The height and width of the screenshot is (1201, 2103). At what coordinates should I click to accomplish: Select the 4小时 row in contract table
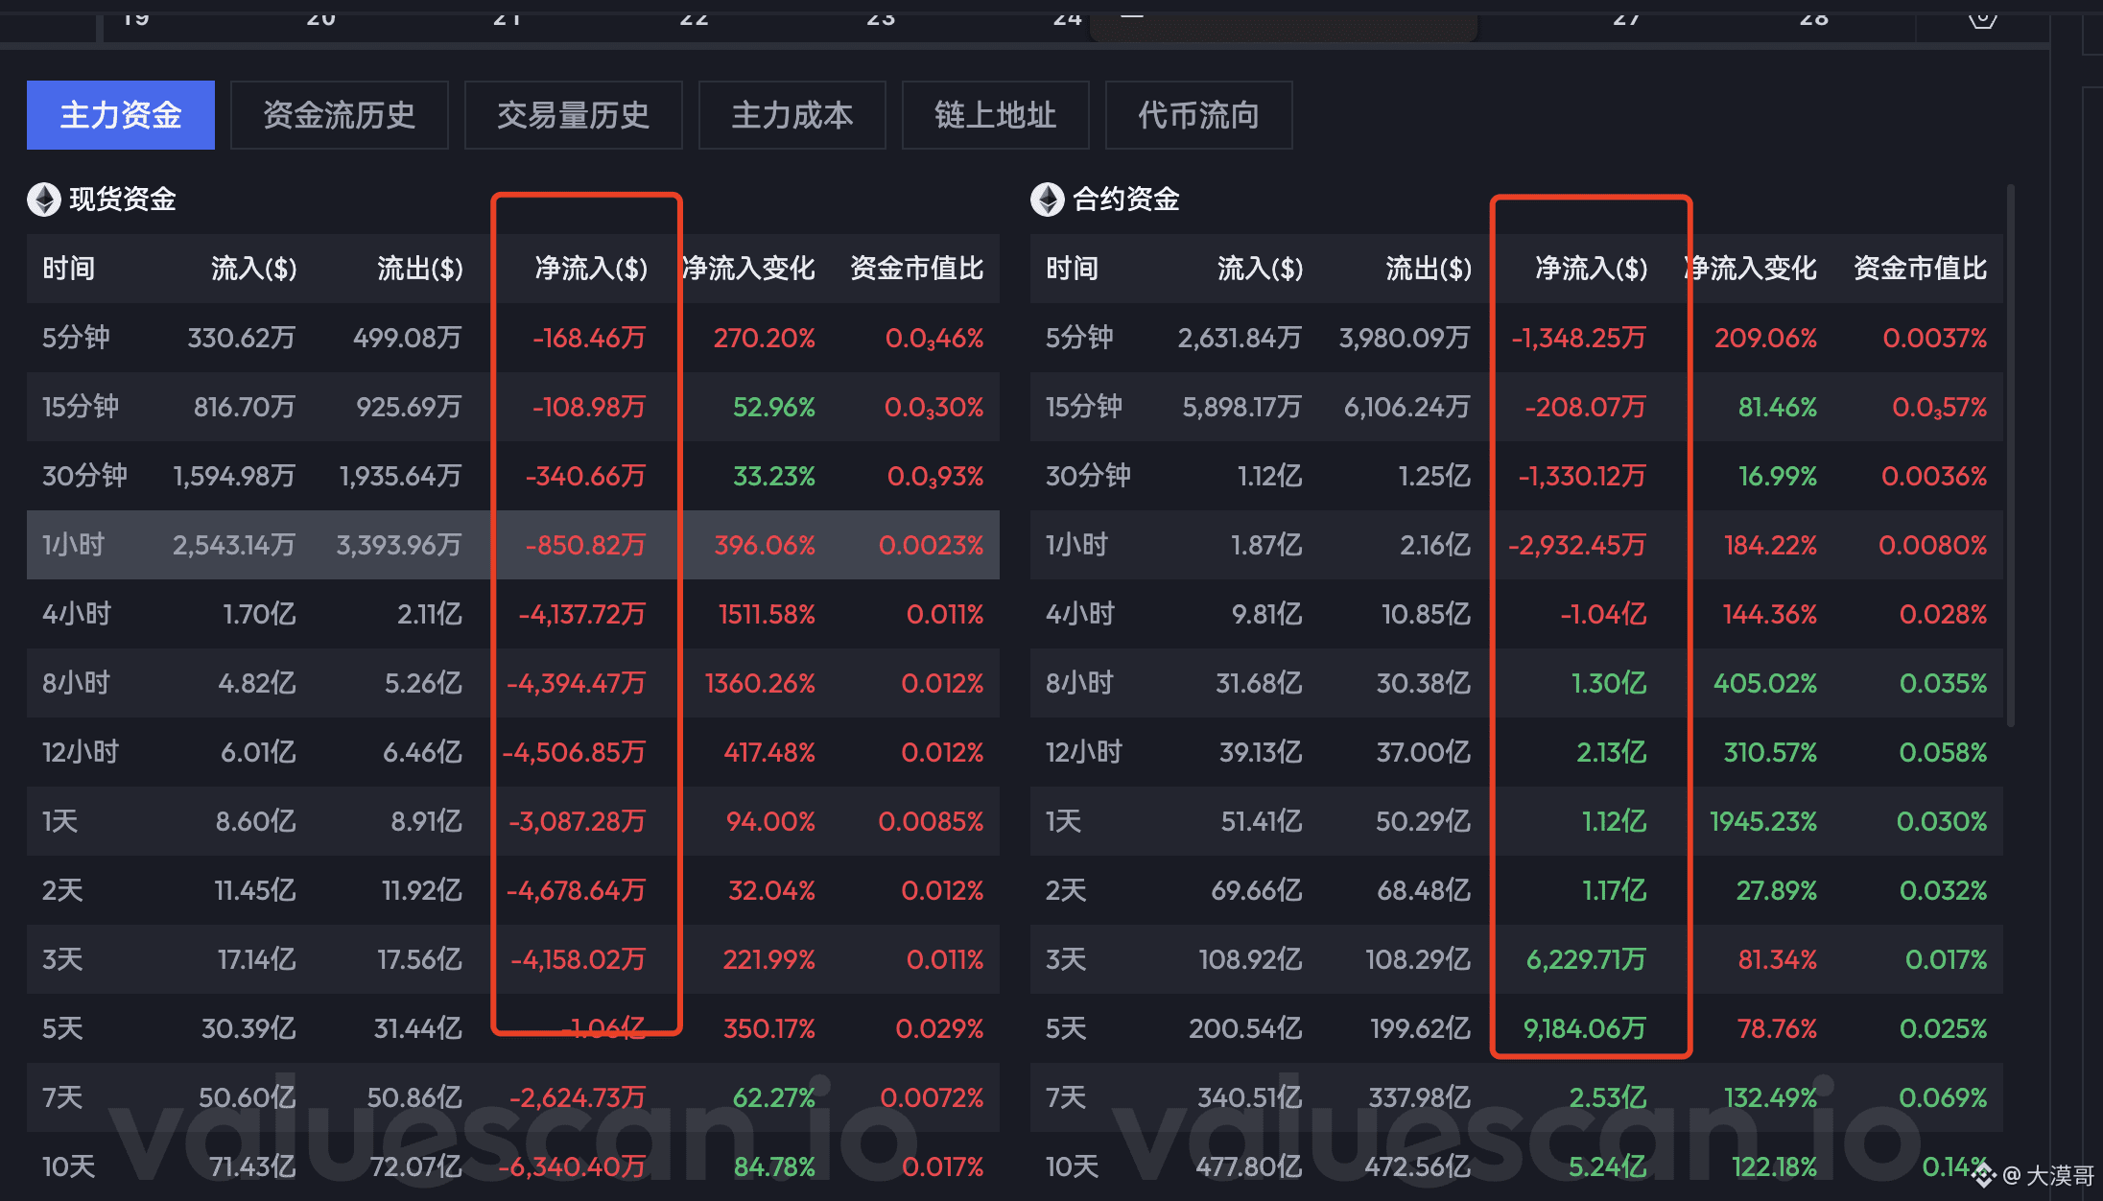click(x=1079, y=614)
